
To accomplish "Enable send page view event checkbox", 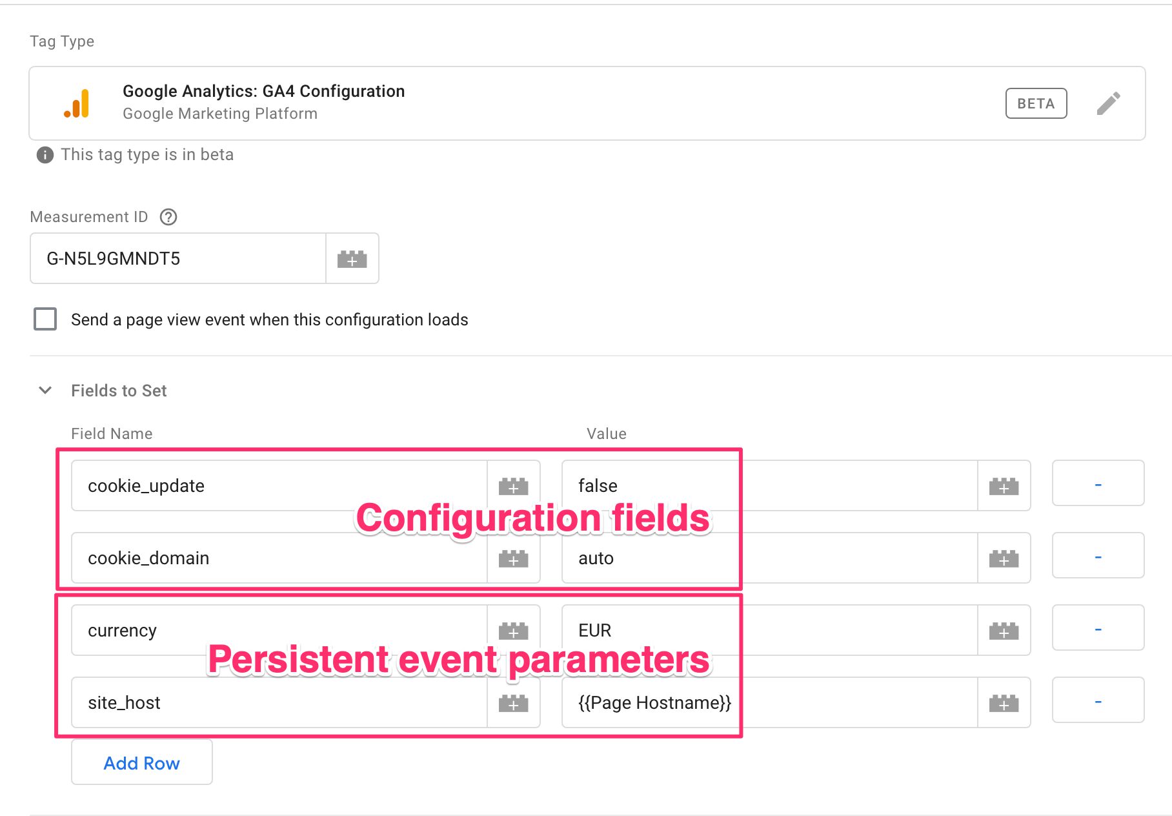I will tap(45, 319).
